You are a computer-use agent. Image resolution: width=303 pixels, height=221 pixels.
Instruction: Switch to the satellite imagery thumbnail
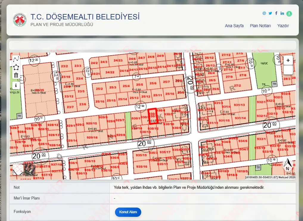pos(30,170)
